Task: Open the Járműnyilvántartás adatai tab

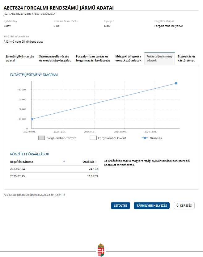Action: (20, 58)
